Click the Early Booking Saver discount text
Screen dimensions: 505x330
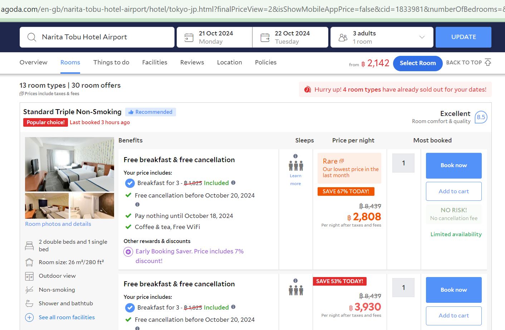pyautogui.click(x=190, y=256)
